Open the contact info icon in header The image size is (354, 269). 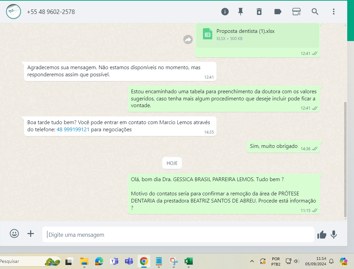point(225,12)
